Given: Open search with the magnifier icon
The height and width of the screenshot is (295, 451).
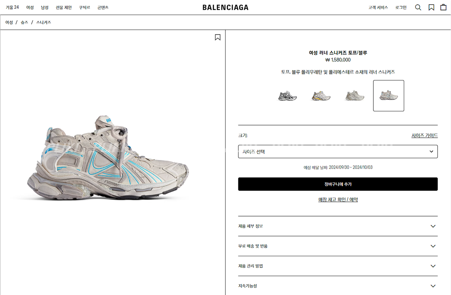Looking at the screenshot, I should (418, 8).
